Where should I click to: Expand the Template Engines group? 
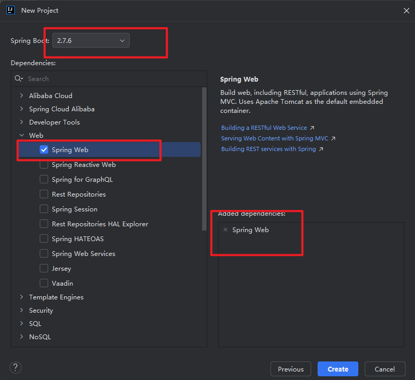point(22,297)
